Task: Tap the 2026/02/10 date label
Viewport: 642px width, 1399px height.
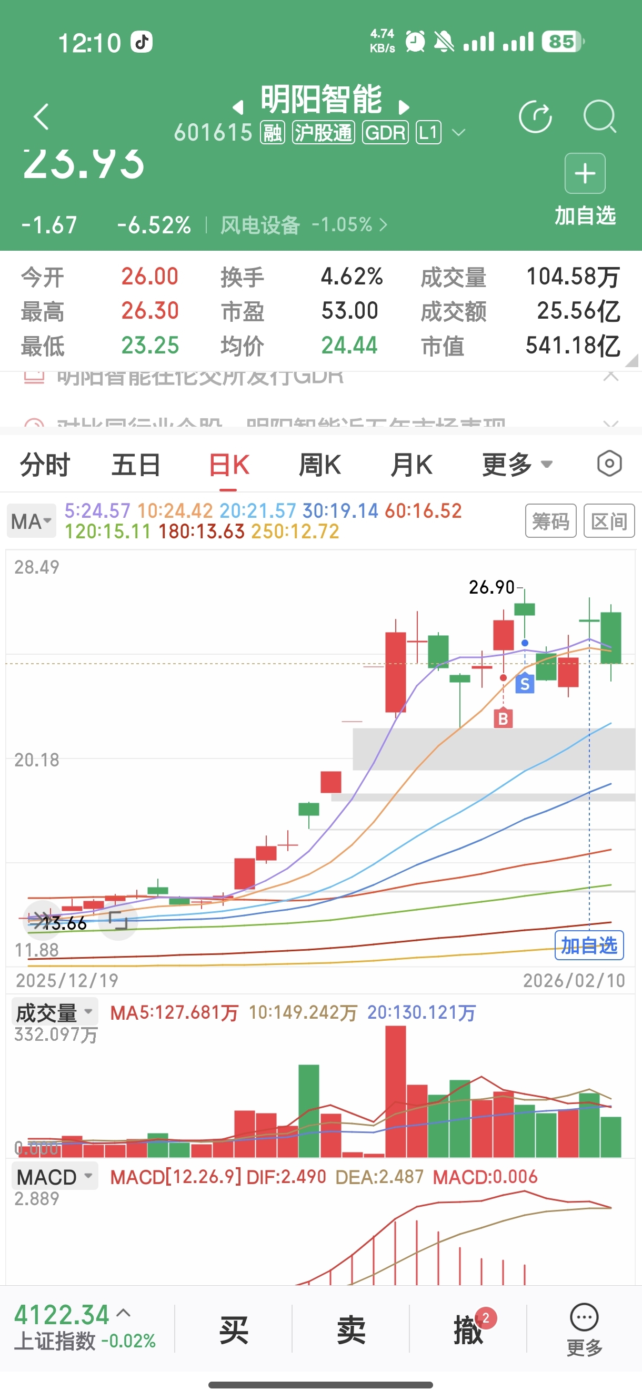Action: click(574, 980)
